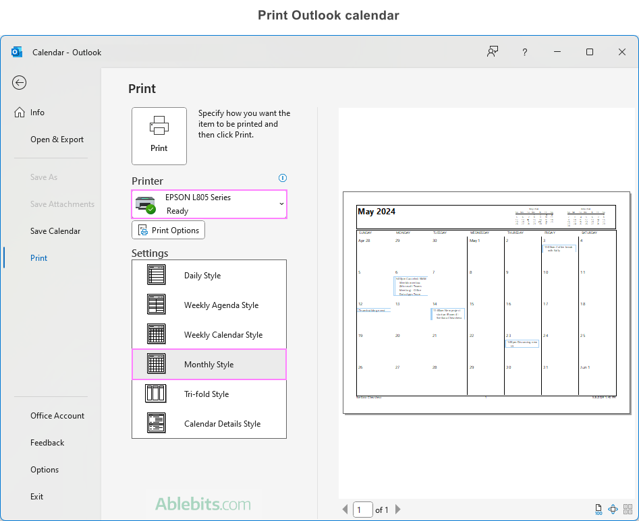The height and width of the screenshot is (521, 639).
Task: Open the Feedback page
Action: tap(47, 442)
